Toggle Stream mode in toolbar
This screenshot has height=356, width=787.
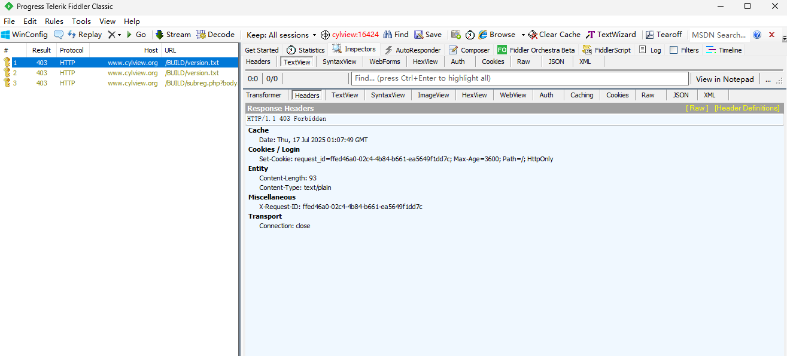tap(173, 35)
